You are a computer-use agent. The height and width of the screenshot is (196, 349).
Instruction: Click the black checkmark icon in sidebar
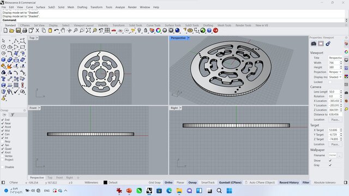click(16, 91)
